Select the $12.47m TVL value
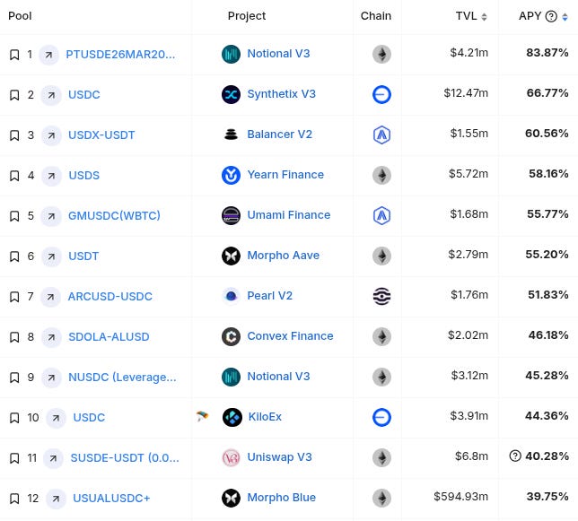 [x=466, y=93]
